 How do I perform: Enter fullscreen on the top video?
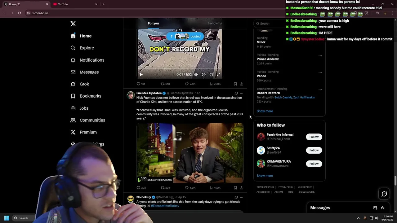(x=219, y=75)
